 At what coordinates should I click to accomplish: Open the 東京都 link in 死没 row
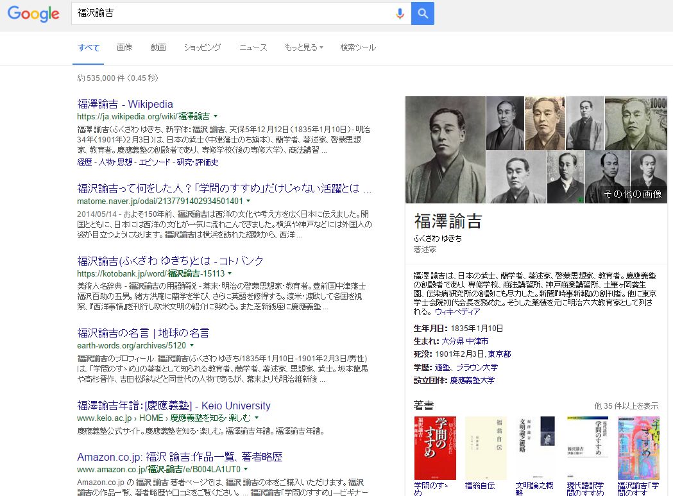pyautogui.click(x=500, y=354)
